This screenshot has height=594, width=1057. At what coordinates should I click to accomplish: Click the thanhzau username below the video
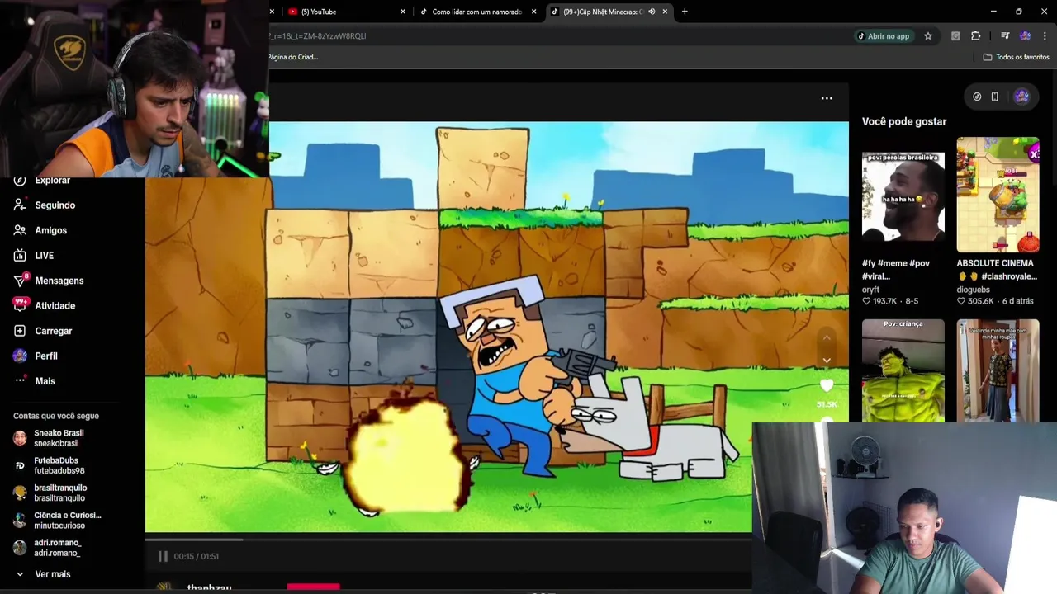209,588
